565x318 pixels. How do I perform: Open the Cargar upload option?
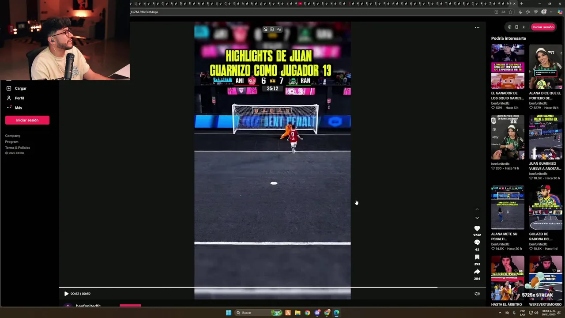click(x=16, y=88)
